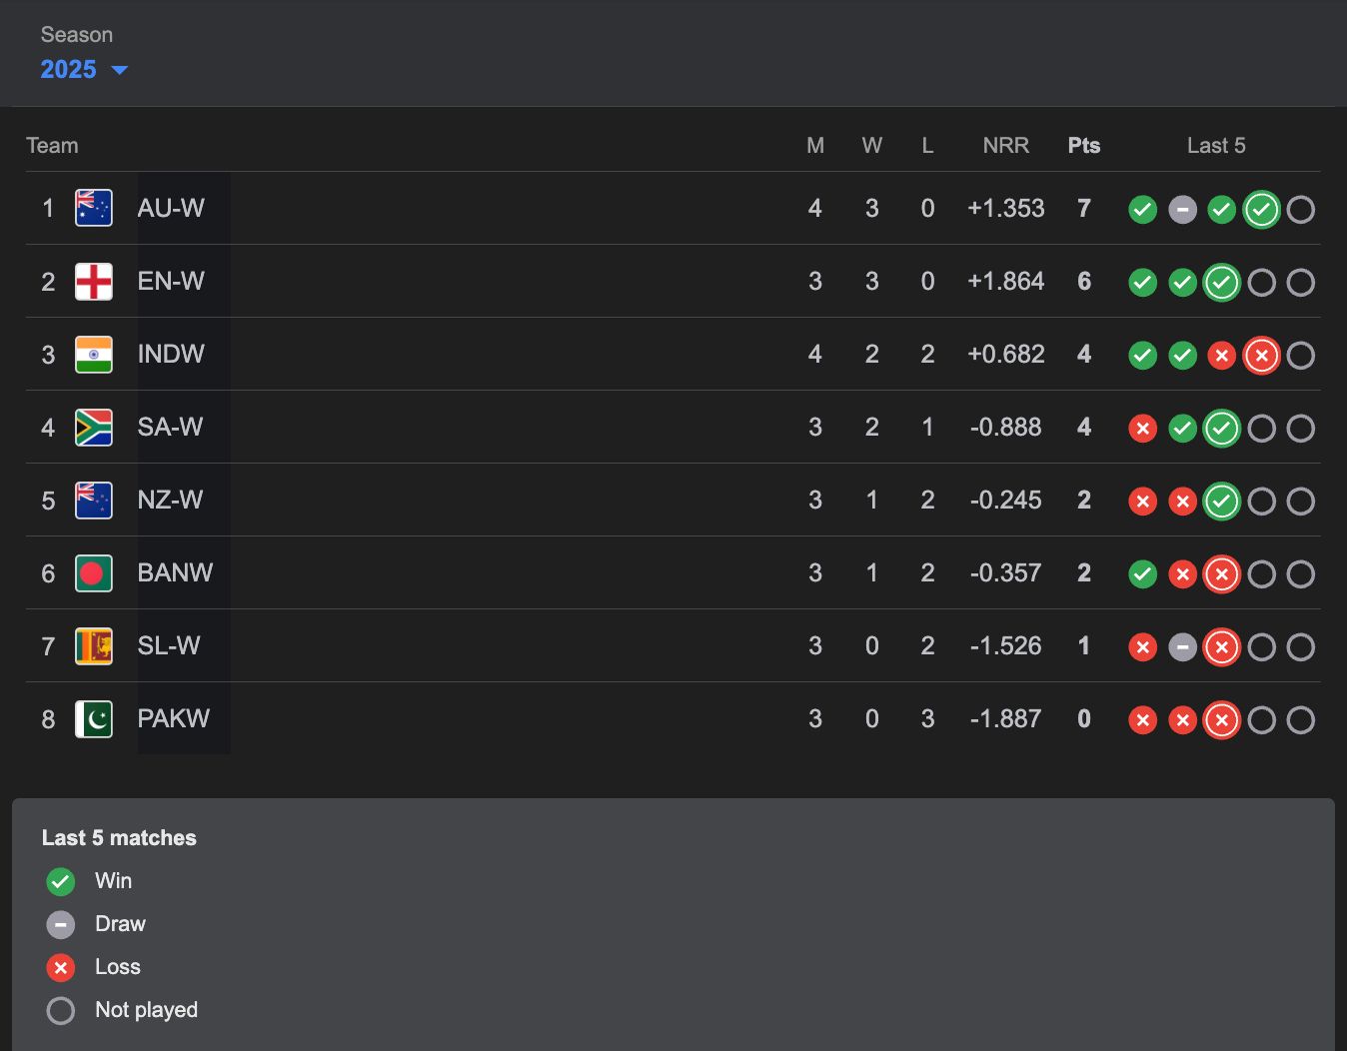
Task: Click SL-W's grey draw icon
Action: click(1182, 647)
